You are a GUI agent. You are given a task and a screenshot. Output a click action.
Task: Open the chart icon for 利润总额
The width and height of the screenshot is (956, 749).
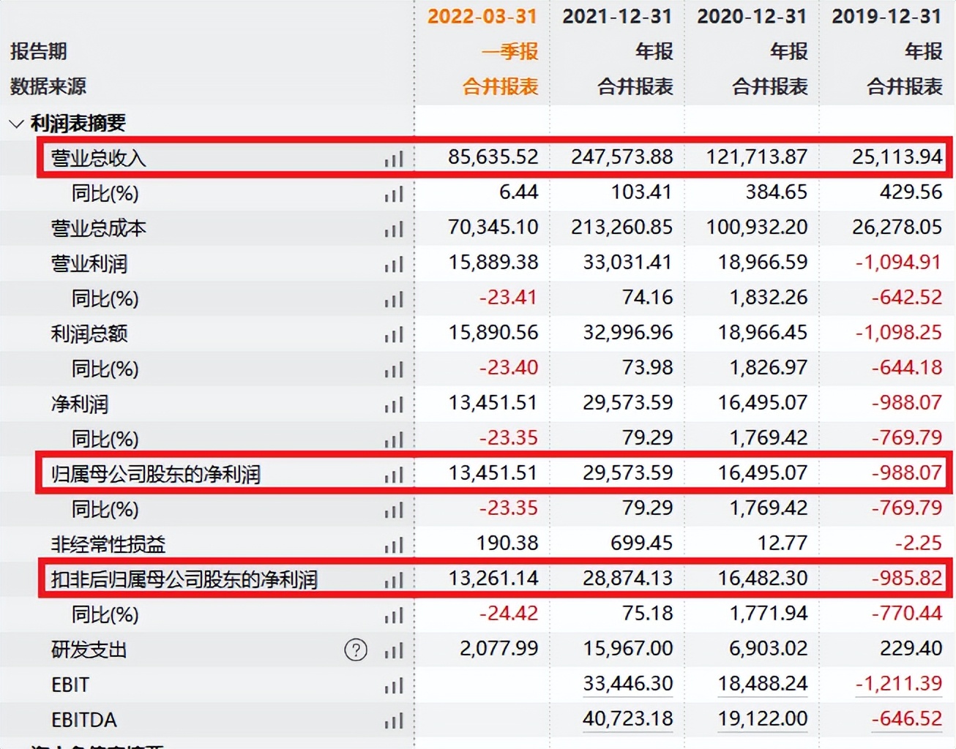click(x=394, y=334)
